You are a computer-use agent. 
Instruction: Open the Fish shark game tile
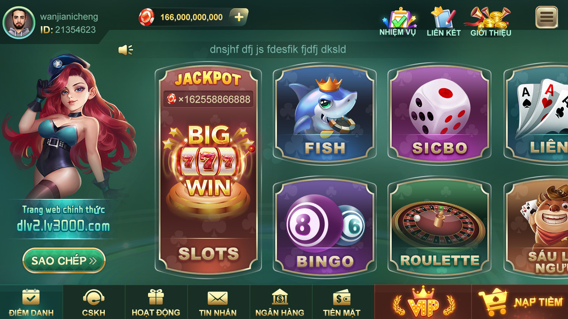325,114
